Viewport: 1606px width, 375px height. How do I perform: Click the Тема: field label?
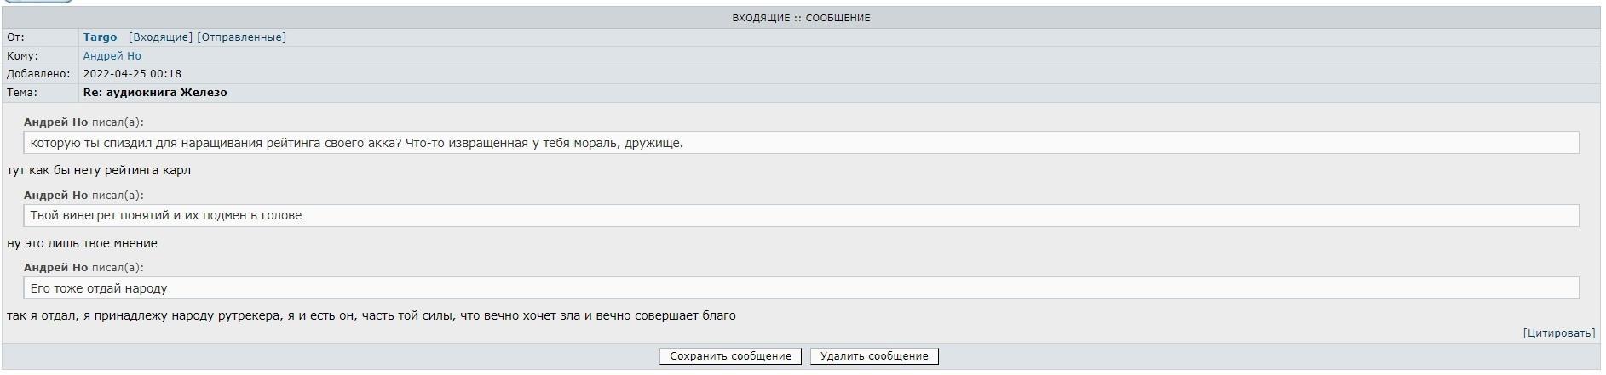click(22, 93)
